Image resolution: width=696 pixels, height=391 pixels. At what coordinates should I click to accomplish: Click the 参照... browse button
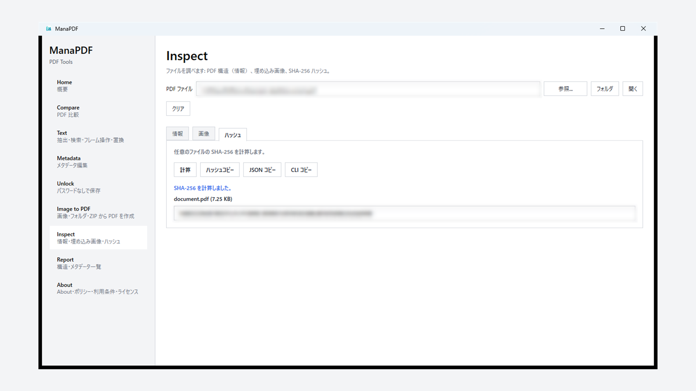pyautogui.click(x=565, y=89)
